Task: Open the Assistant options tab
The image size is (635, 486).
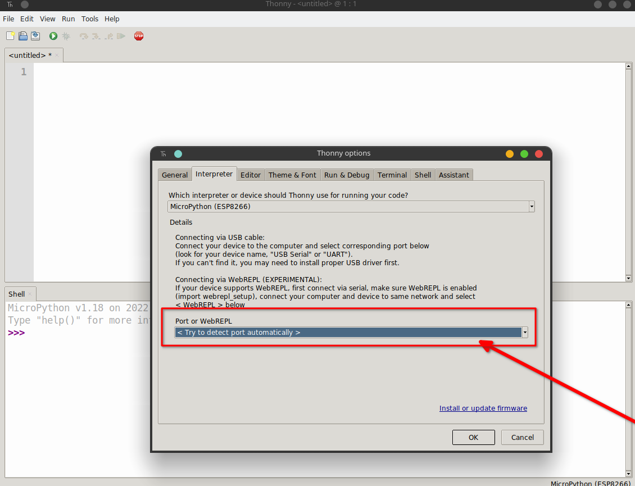Action: click(453, 175)
